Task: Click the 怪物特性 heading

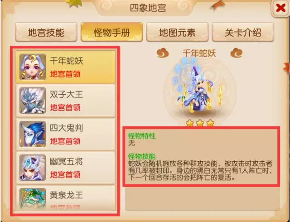Action: pos(142,136)
